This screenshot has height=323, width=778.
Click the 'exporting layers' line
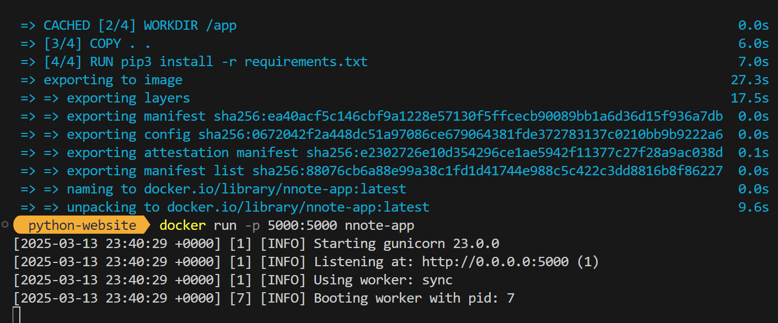click(105, 98)
